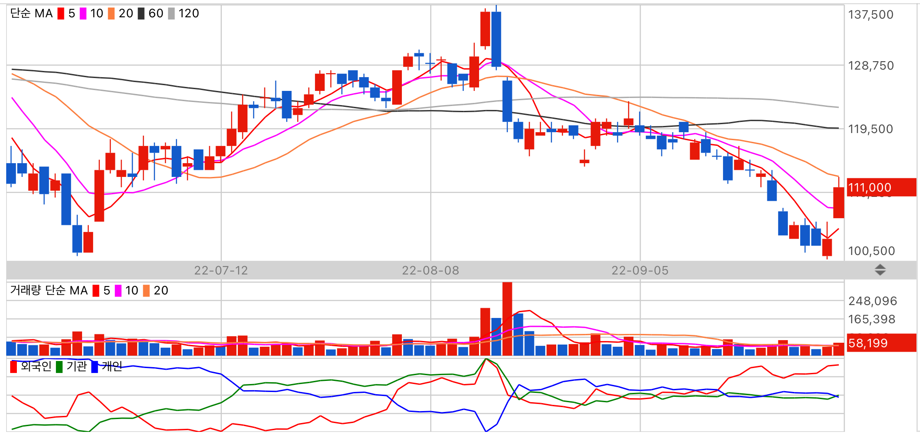Screen dimensions: 920x439
Task: Click the magenta MA 10 price legend swatch
Action: tap(83, 14)
